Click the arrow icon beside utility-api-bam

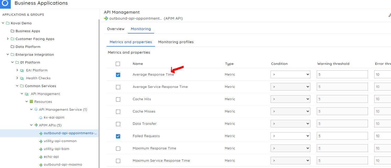pos(41,149)
